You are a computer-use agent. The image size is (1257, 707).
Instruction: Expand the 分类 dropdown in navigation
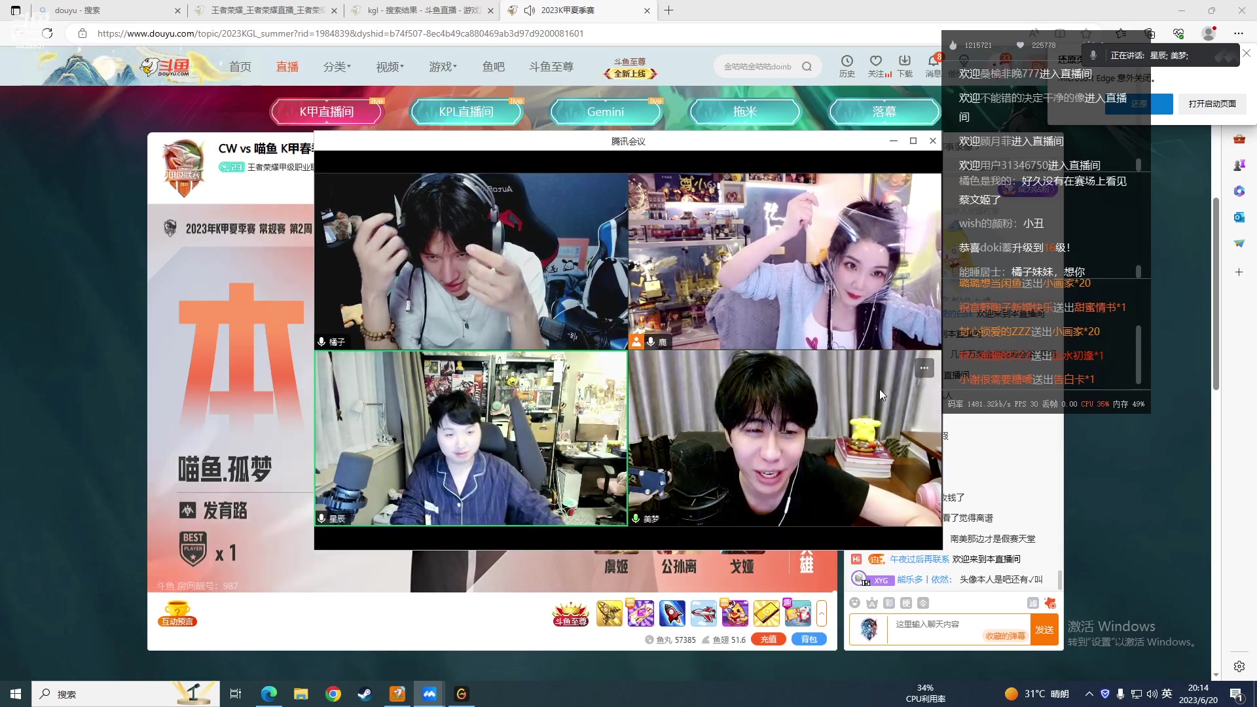(337, 67)
